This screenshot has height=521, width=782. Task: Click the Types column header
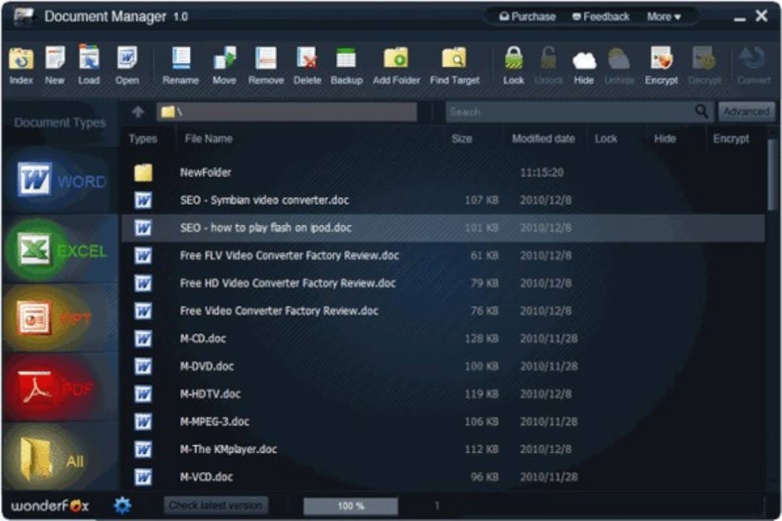coord(143,139)
